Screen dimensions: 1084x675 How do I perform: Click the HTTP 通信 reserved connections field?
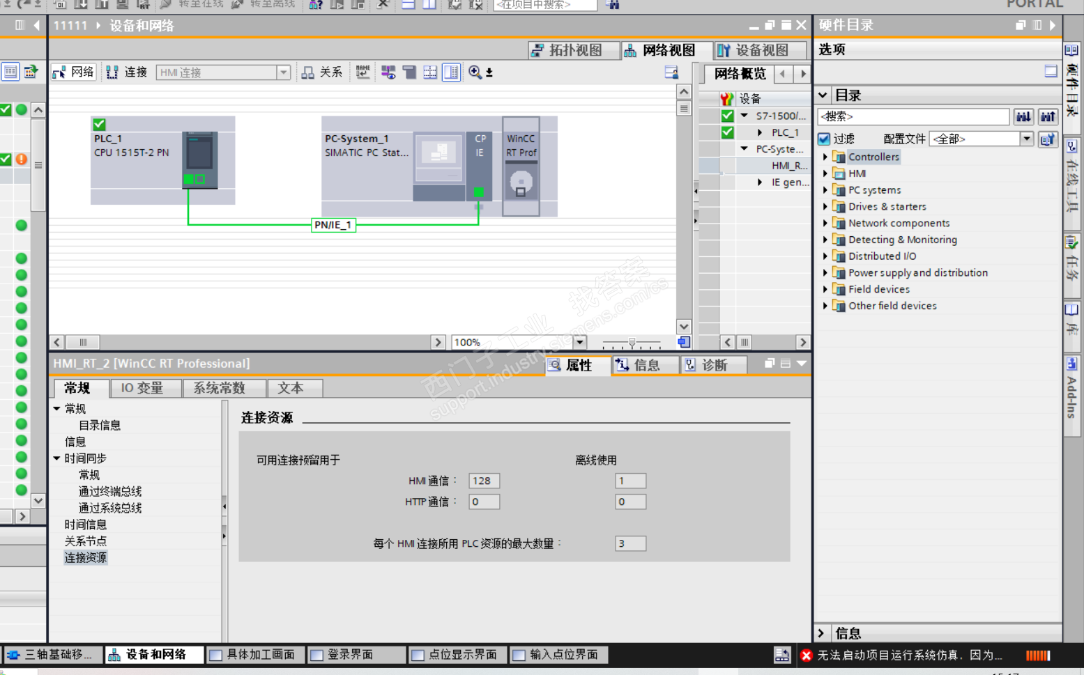click(x=484, y=502)
